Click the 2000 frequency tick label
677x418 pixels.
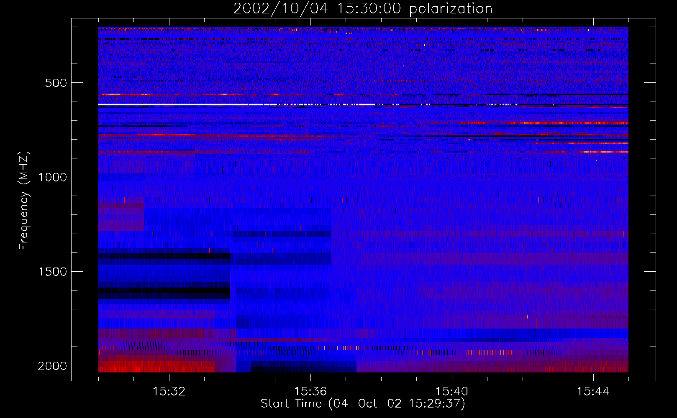(52, 366)
